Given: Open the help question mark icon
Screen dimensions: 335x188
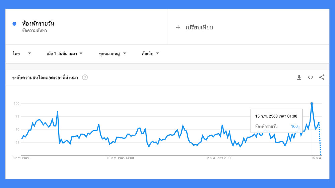Looking at the screenshot, I should pos(85,77).
